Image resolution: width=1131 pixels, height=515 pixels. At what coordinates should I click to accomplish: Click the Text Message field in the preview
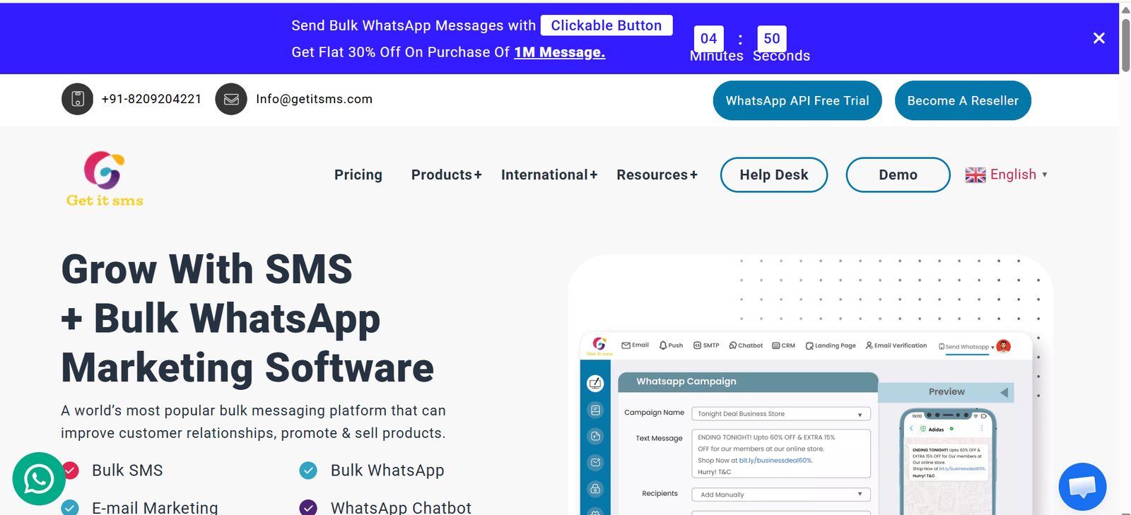(x=781, y=454)
